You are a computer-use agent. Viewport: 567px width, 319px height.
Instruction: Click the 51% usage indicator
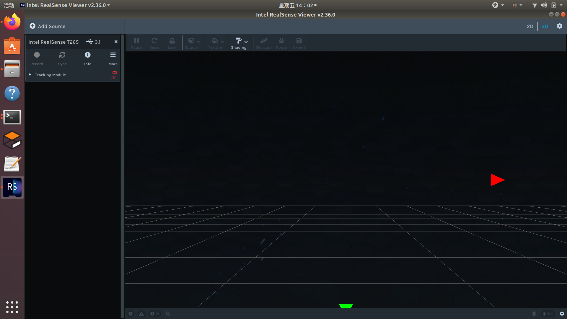coord(548,314)
